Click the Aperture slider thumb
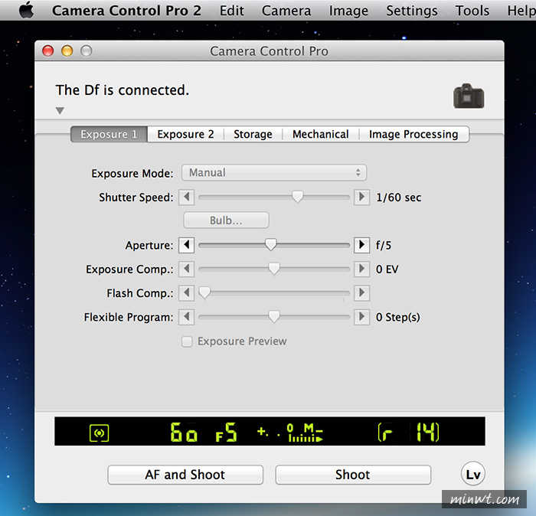Image resolution: width=536 pixels, height=516 pixels. pyautogui.click(x=271, y=245)
